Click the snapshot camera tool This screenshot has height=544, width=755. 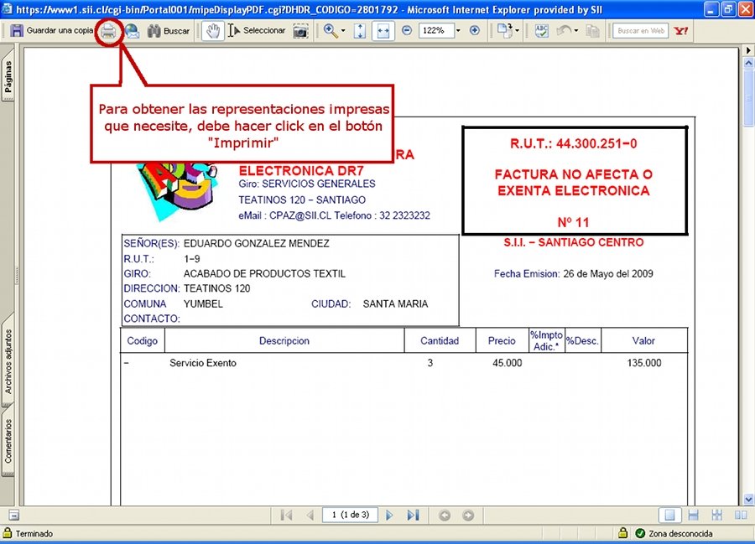[300, 31]
